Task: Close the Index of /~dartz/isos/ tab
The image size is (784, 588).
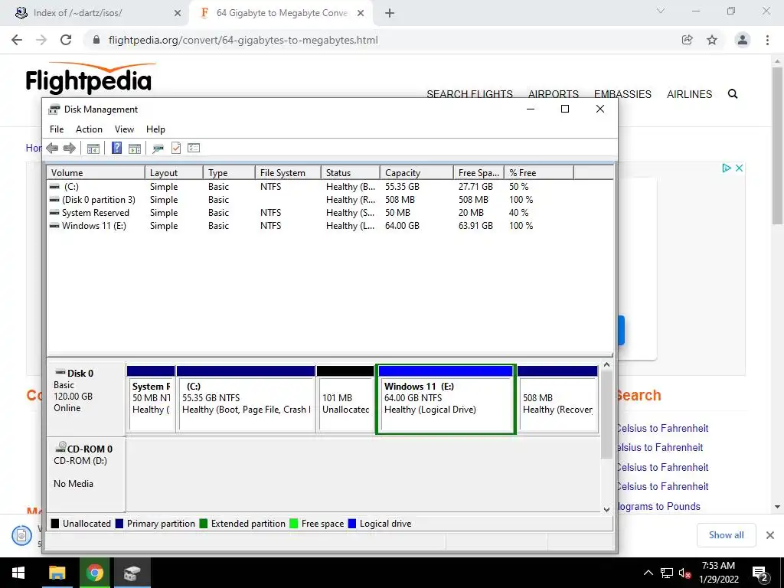Action: [x=178, y=13]
